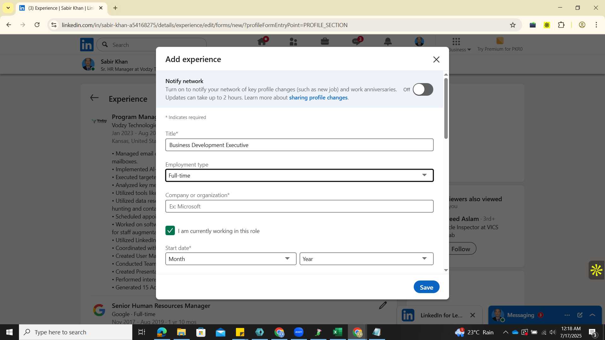Show hidden system tray icons
605x340 pixels.
[x=505, y=332]
